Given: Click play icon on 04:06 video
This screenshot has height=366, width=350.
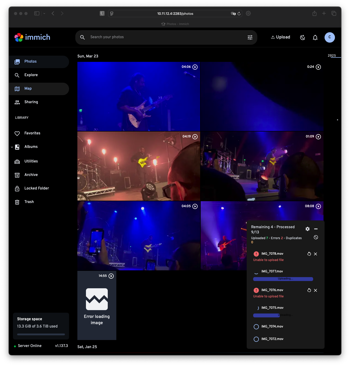Looking at the screenshot, I should 195,67.
